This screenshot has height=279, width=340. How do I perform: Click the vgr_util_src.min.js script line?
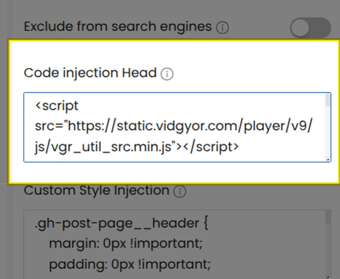pyautogui.click(x=137, y=147)
